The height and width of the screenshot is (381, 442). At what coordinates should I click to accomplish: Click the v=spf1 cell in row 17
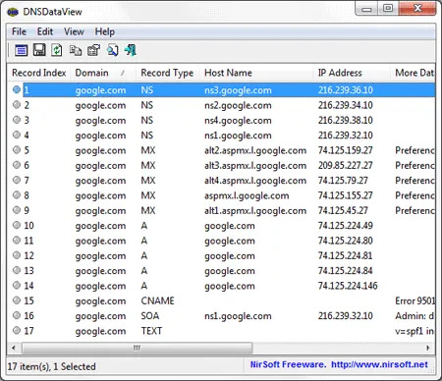[x=414, y=331]
